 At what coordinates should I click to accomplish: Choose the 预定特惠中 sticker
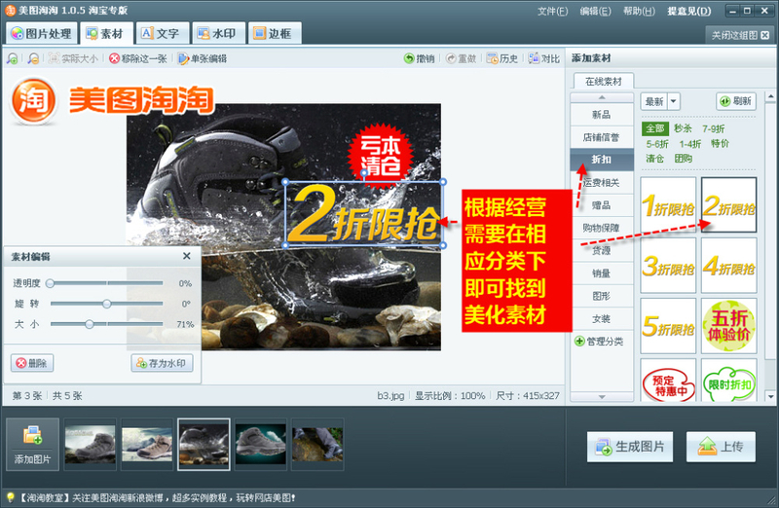point(668,381)
